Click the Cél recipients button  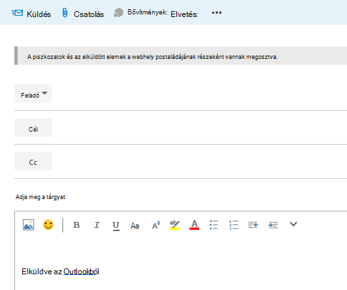33,128
